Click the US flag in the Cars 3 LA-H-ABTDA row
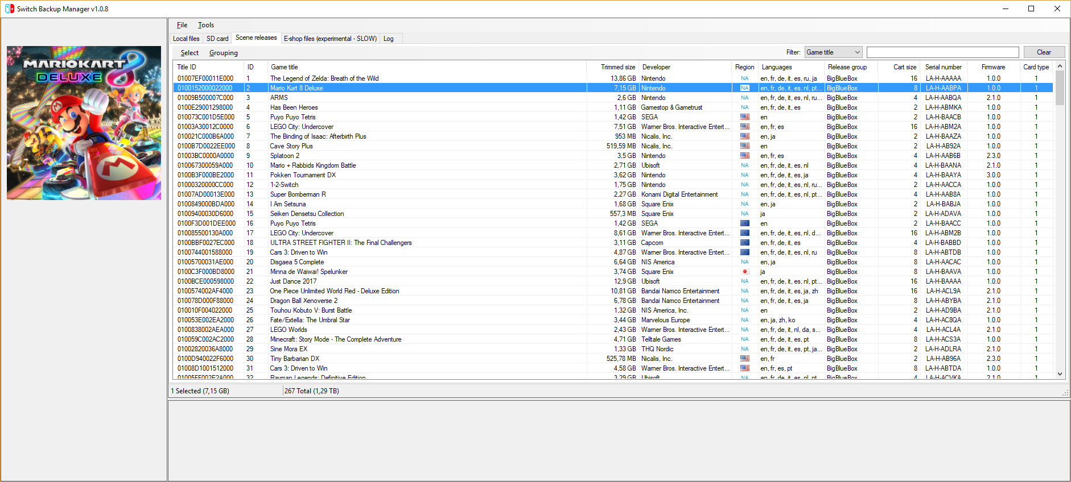The image size is (1071, 482). pos(744,368)
